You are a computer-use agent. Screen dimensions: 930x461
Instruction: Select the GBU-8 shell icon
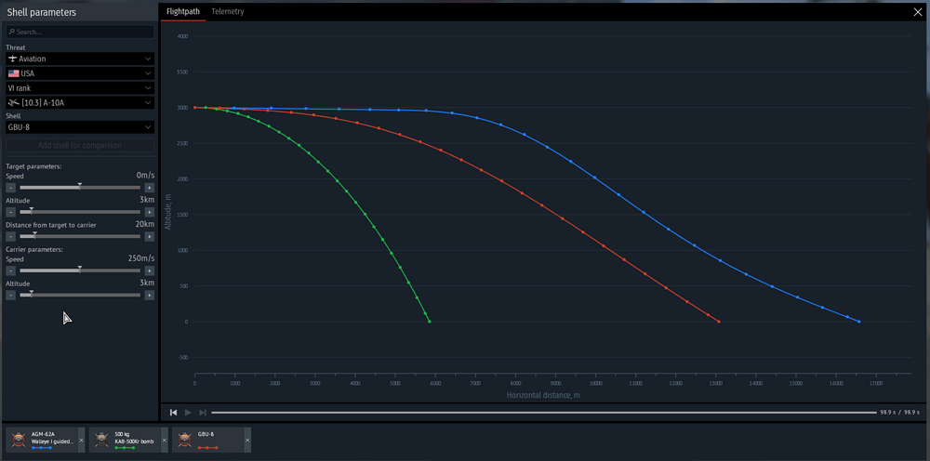[185, 439]
